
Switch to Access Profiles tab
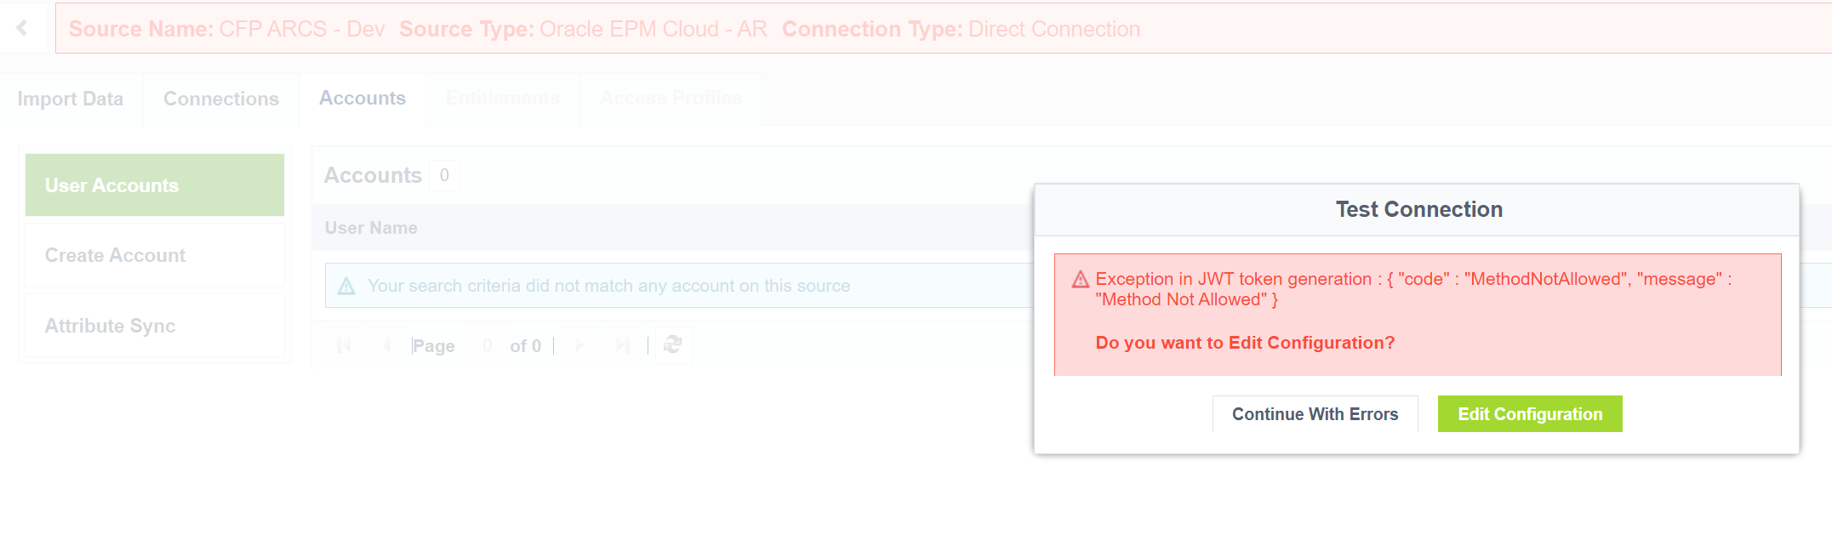[671, 99]
